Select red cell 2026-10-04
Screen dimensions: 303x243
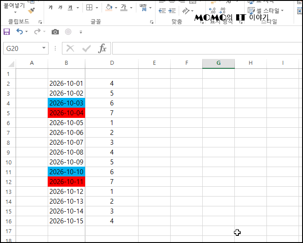click(66, 113)
